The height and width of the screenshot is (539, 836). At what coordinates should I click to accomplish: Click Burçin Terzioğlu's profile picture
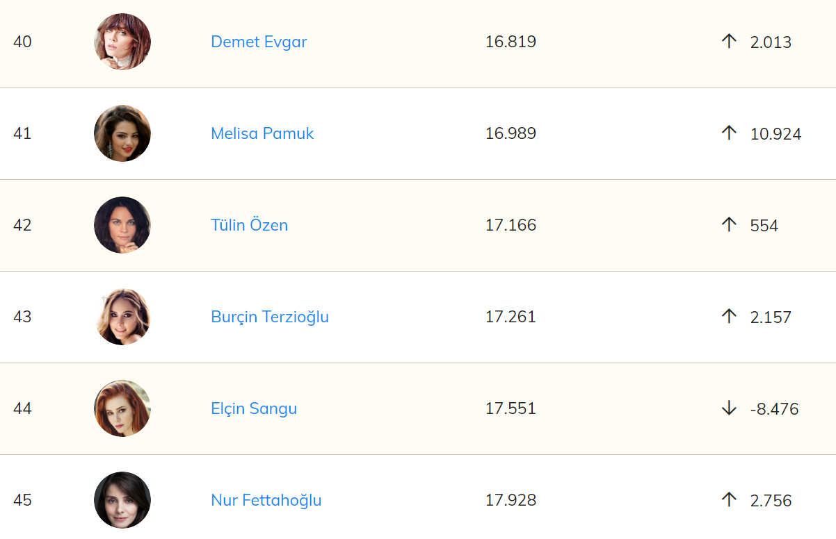pos(122,317)
